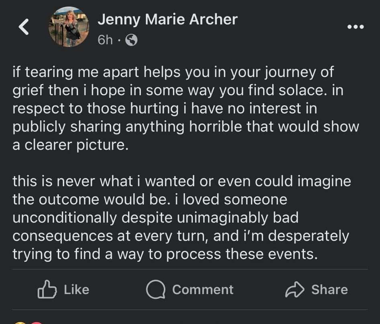This screenshot has height=324, width=380.
Task: Like the post
Action: (x=66, y=290)
